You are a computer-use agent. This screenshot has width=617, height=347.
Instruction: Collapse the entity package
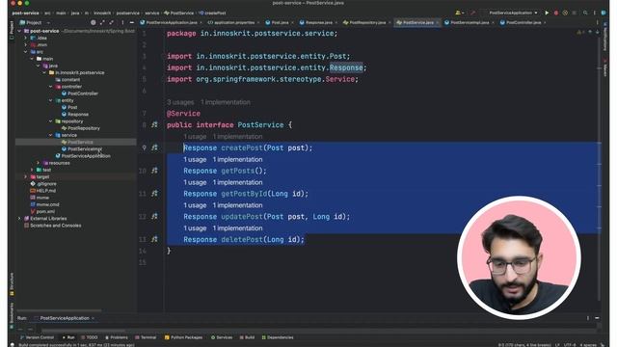point(51,100)
